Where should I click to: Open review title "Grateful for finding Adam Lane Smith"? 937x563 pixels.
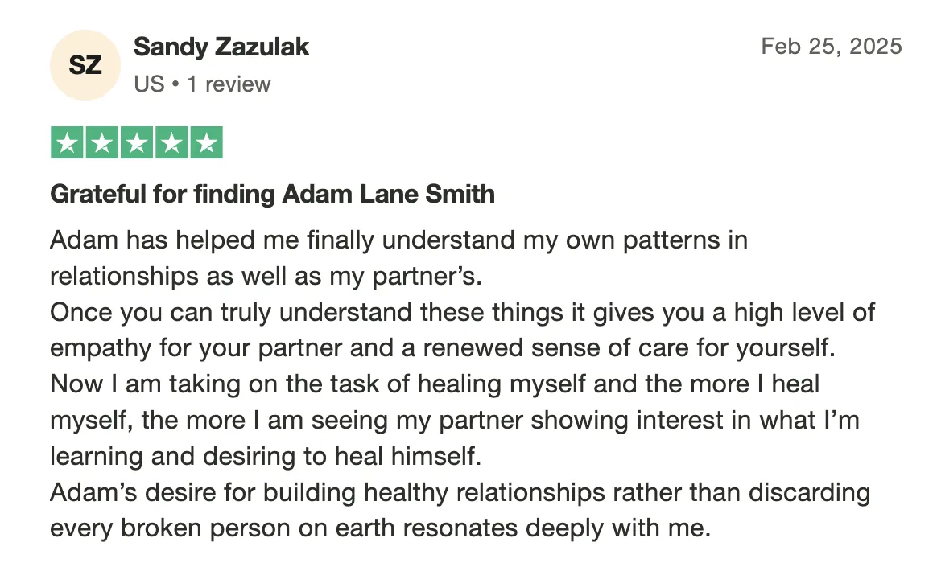pos(273,194)
